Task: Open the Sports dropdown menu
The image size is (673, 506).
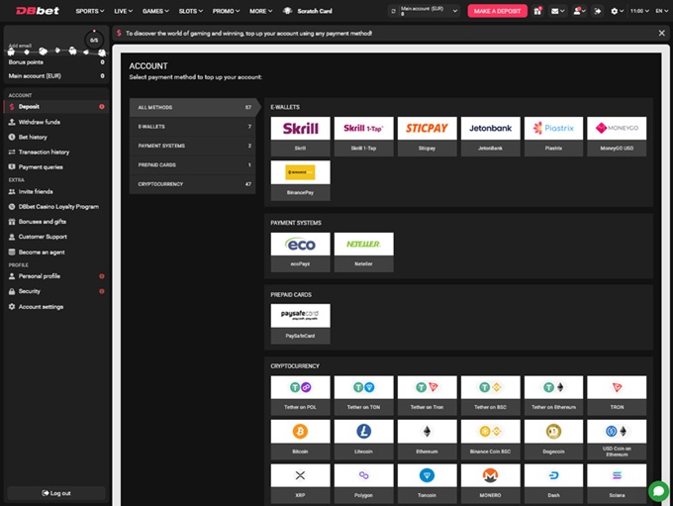Action: coord(90,11)
